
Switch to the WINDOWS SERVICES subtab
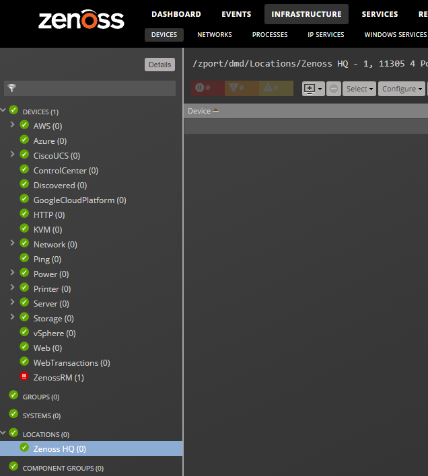[396, 35]
